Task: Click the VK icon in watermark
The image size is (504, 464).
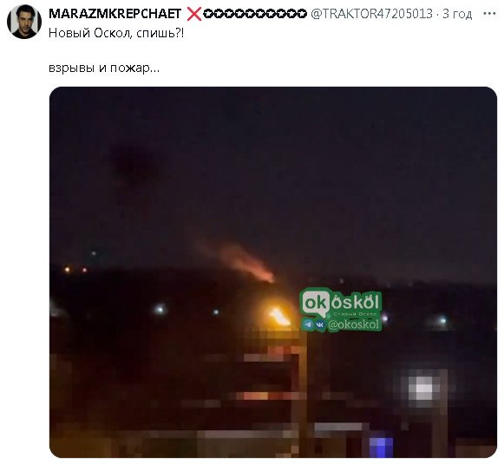Action: 319,324
